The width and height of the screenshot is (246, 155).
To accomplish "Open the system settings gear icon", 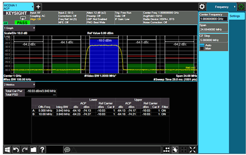I will (202, 7).
